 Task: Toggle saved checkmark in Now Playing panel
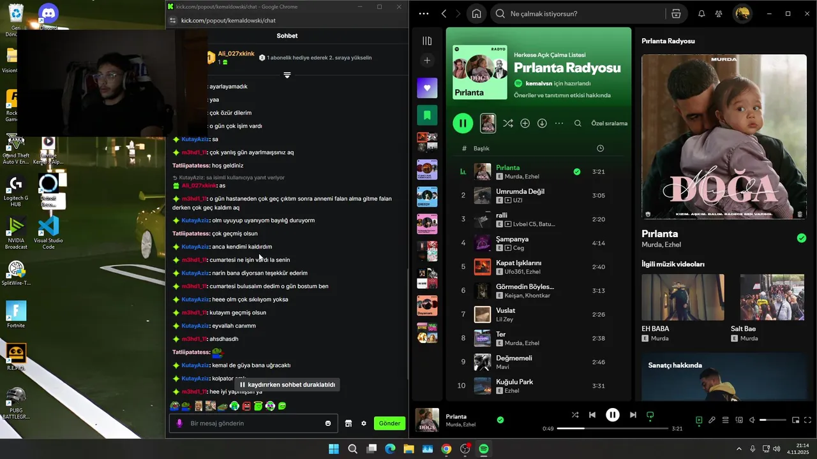pos(802,238)
